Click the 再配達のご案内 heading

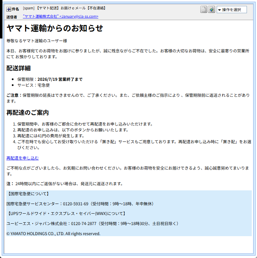pos(27,113)
